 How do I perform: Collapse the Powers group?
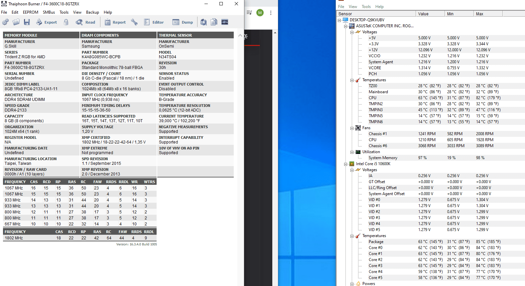[352, 284]
